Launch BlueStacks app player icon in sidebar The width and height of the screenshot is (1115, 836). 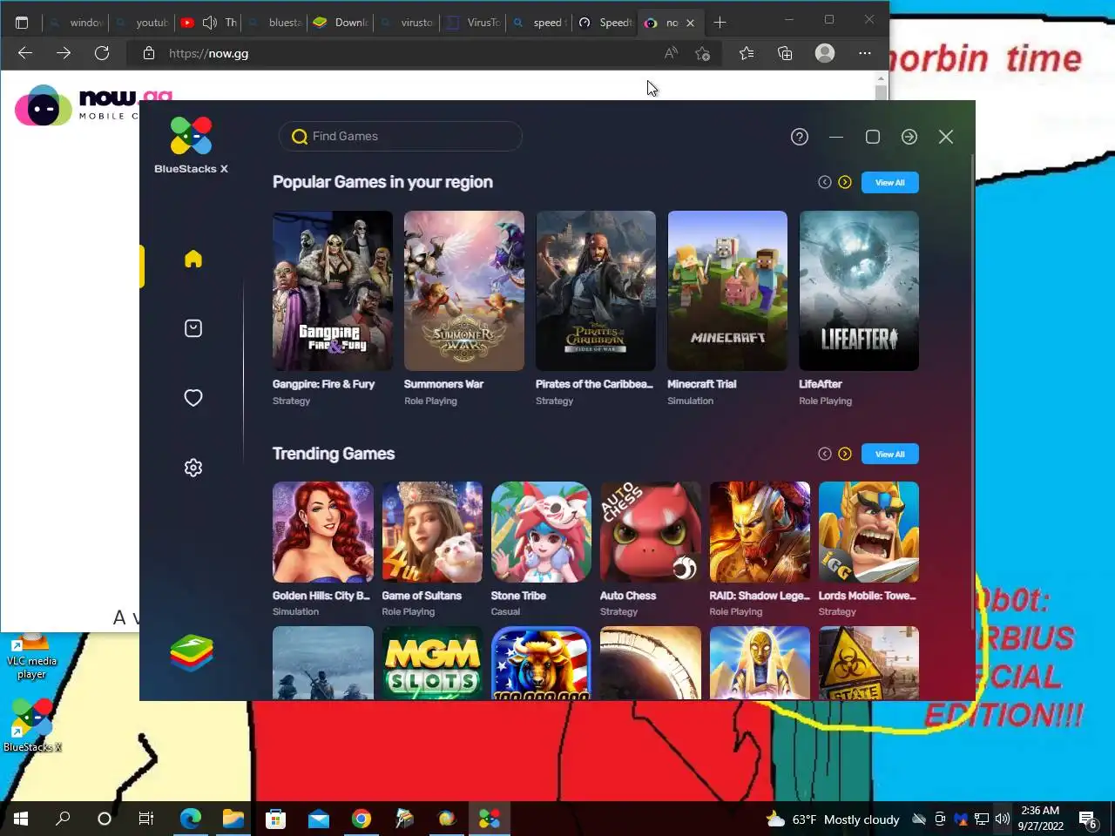tap(192, 653)
